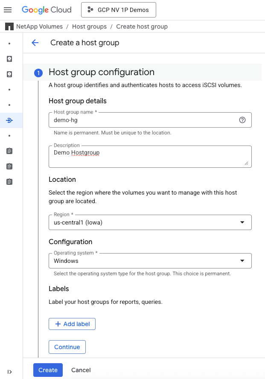The height and width of the screenshot is (379, 265).
Task: Select the highlighted Host groups sidebar icon
Action: (9, 120)
